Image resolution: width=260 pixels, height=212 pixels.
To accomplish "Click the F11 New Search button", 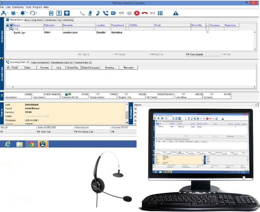I will pyautogui.click(x=203, y=54).
